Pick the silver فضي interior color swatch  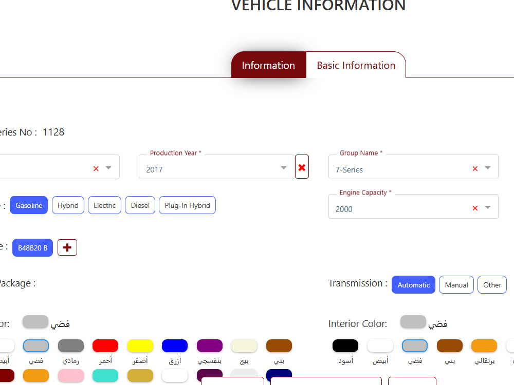click(415, 345)
